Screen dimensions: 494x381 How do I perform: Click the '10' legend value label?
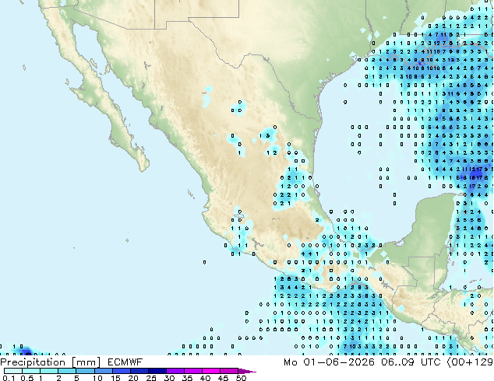(97, 378)
